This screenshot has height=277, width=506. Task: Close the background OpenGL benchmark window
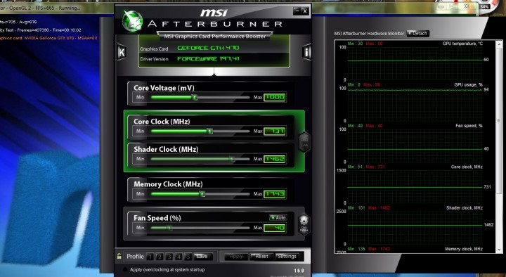point(467,6)
